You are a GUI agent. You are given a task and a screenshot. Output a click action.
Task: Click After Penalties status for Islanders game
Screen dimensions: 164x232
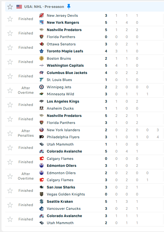[x=26, y=133]
